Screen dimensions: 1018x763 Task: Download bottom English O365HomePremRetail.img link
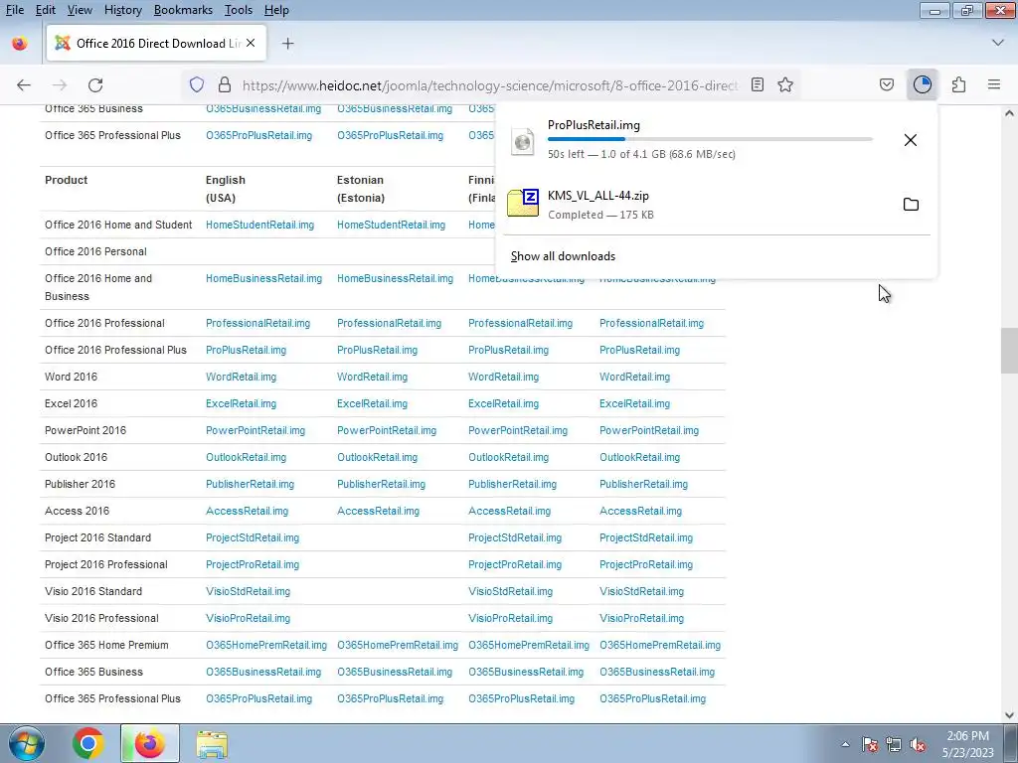(x=266, y=645)
